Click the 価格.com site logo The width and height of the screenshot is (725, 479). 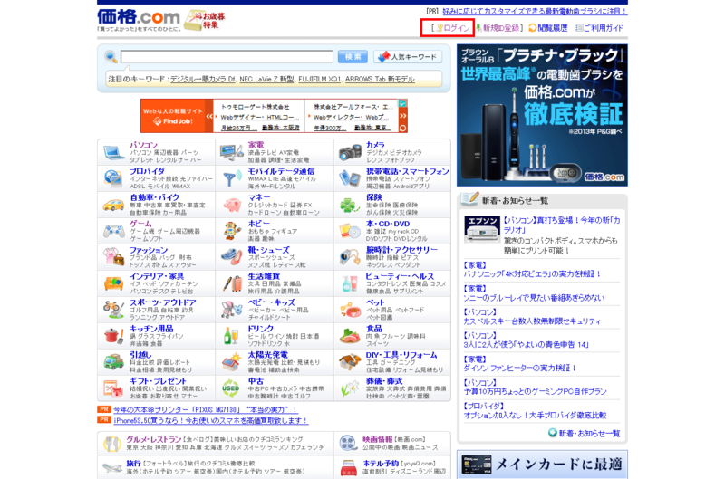click(139, 19)
